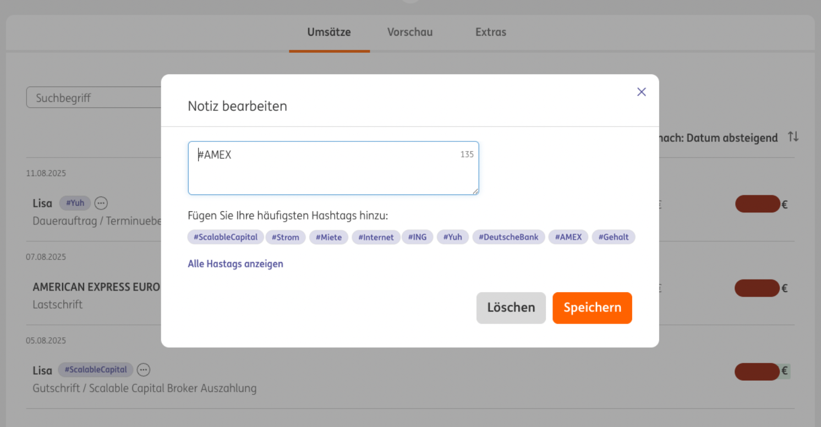
Task: Add the #DeutscheBank hashtag chip
Action: point(508,237)
